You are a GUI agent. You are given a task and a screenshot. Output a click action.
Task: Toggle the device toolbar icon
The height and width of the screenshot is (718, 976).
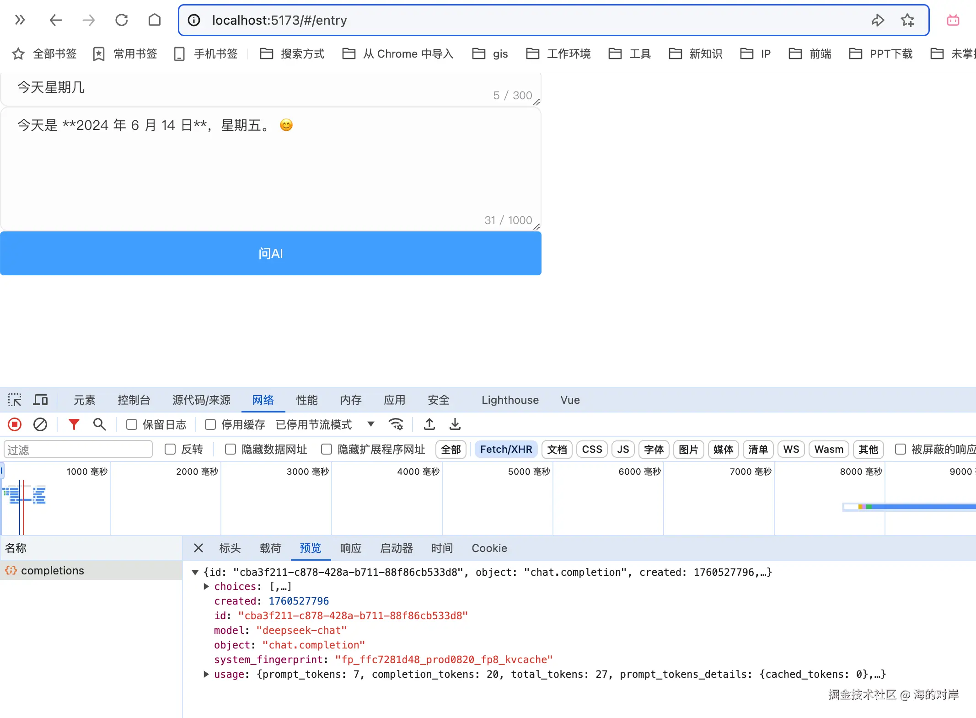pos(40,400)
